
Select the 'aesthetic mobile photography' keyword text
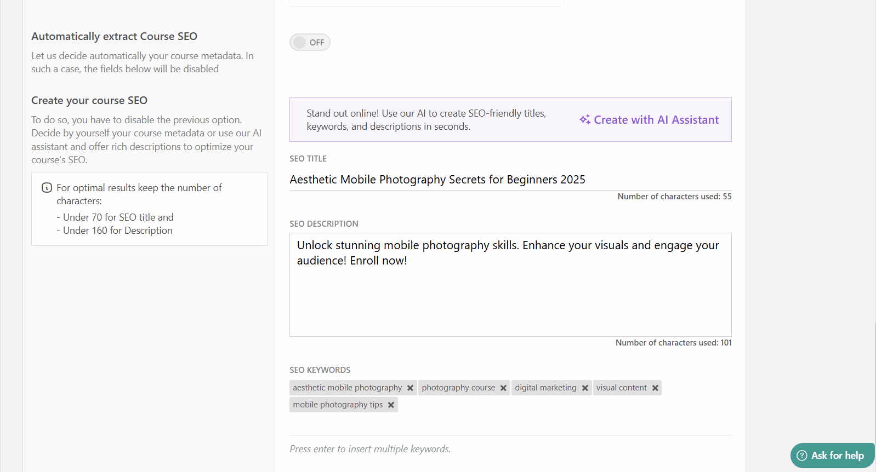[x=348, y=388]
